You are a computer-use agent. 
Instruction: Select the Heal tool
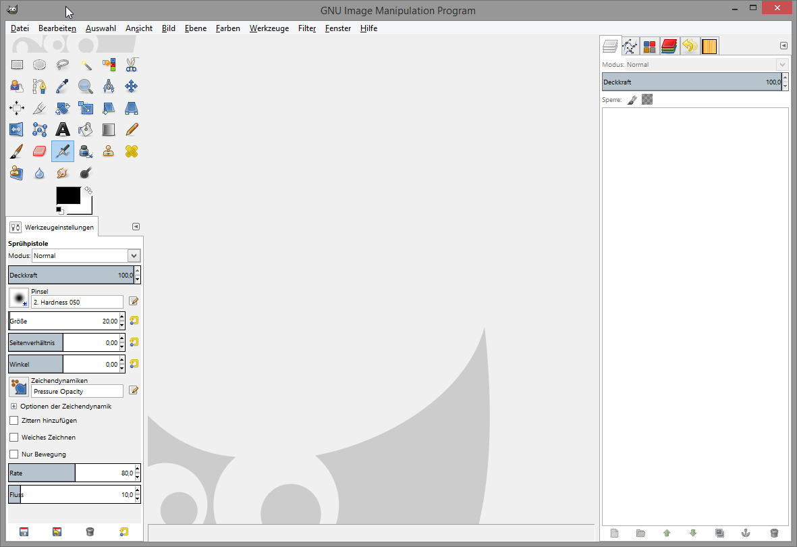(132, 151)
